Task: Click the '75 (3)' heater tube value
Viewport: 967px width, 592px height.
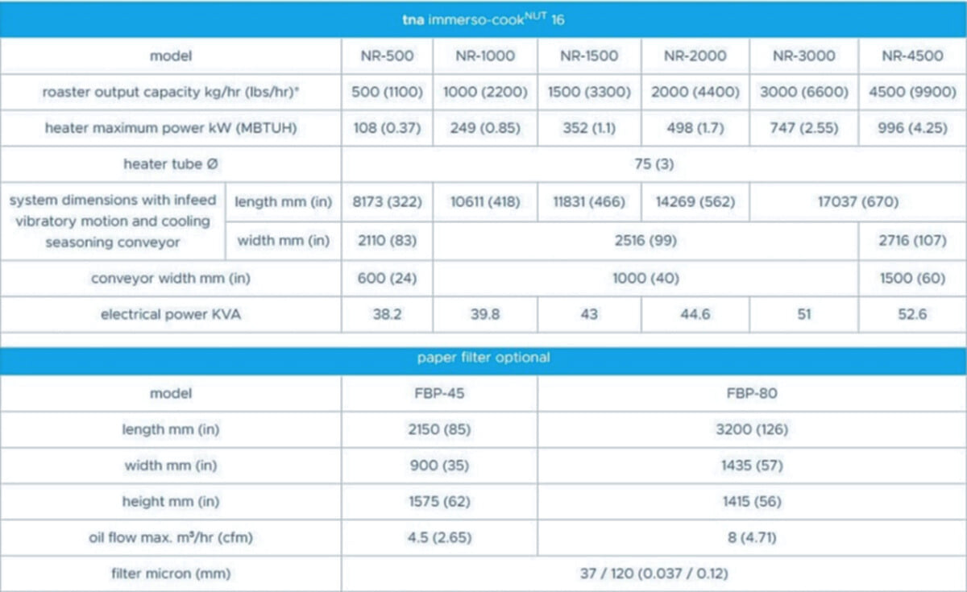Action: click(654, 164)
